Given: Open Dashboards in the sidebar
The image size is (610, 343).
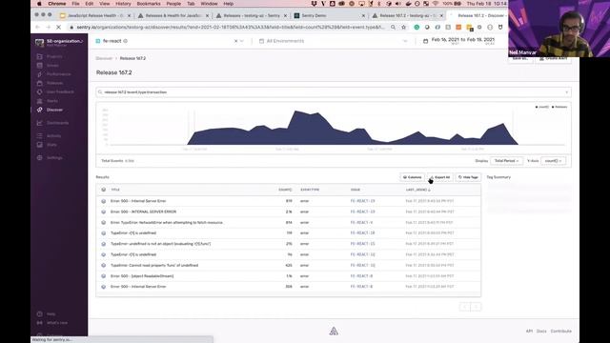Looking at the screenshot, I should (x=57, y=123).
